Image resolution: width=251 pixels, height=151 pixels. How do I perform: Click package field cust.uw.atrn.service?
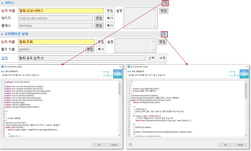click(x=56, y=18)
